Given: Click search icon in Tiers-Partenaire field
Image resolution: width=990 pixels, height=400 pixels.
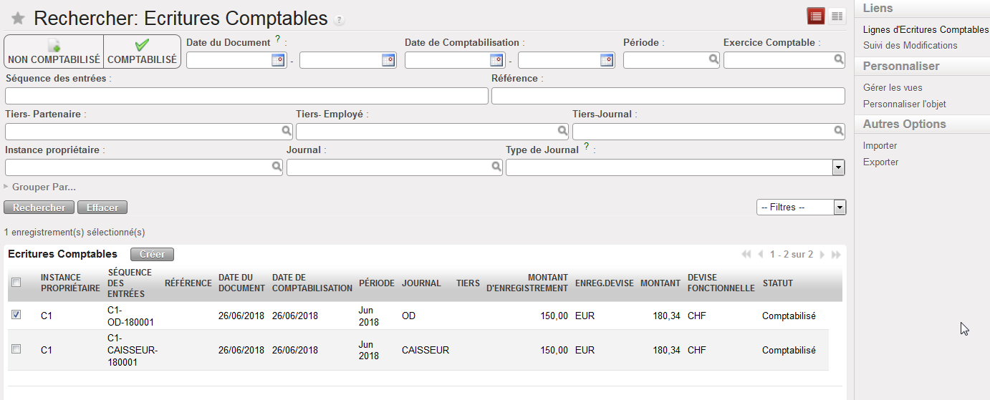Looking at the screenshot, I should tap(286, 131).
